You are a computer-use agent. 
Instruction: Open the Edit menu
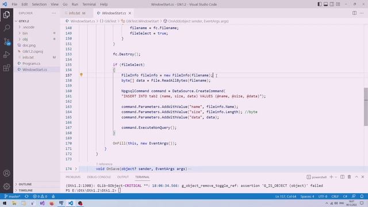click(24, 4)
